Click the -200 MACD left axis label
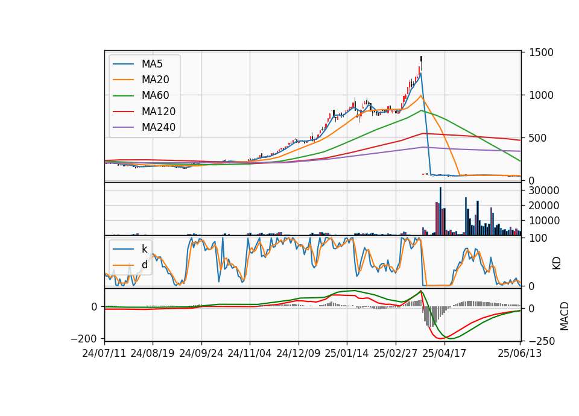 pos(84,338)
